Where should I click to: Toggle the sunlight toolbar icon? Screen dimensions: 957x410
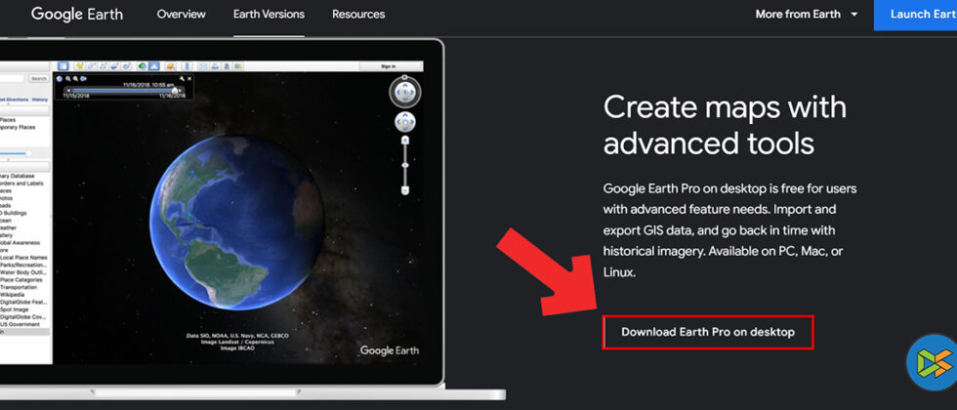(x=154, y=66)
